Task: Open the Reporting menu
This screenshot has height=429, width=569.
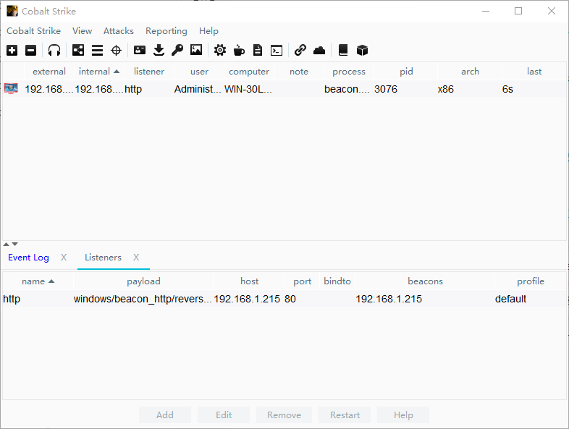Action: [167, 31]
